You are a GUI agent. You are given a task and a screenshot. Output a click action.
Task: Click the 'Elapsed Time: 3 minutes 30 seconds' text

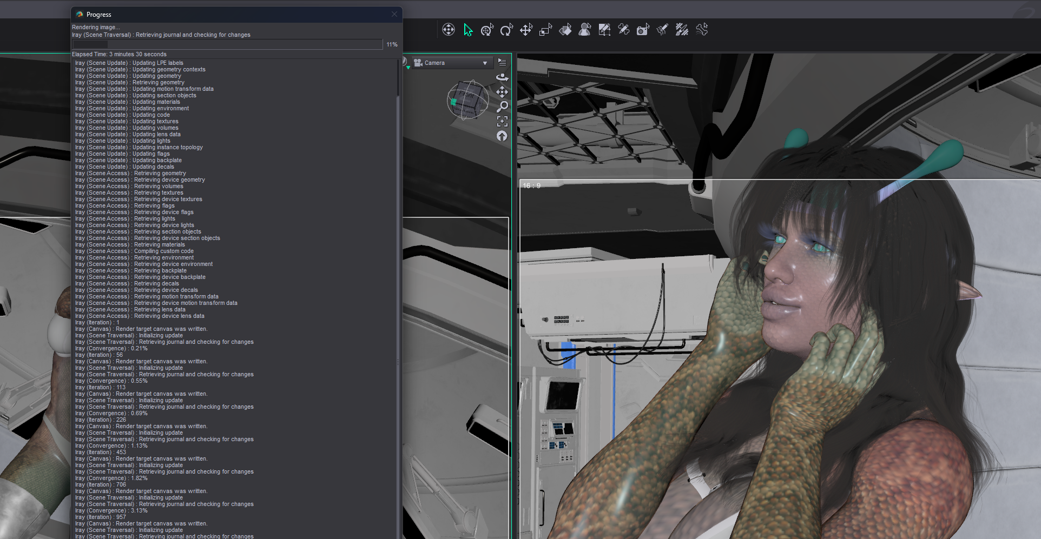119,54
